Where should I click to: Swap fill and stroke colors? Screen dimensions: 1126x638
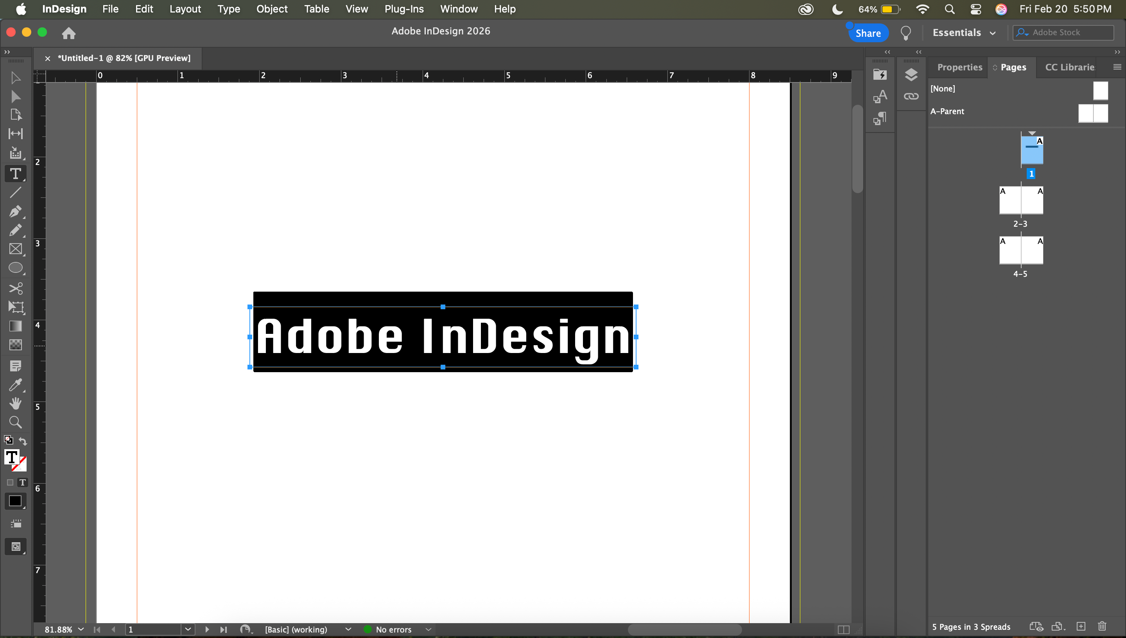(23, 440)
